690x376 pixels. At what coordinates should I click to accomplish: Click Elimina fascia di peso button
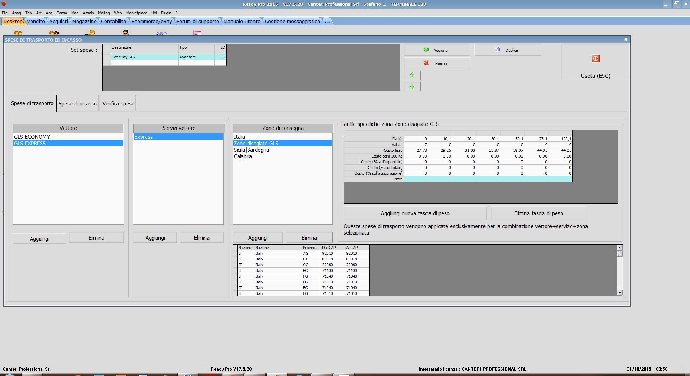pyautogui.click(x=538, y=213)
